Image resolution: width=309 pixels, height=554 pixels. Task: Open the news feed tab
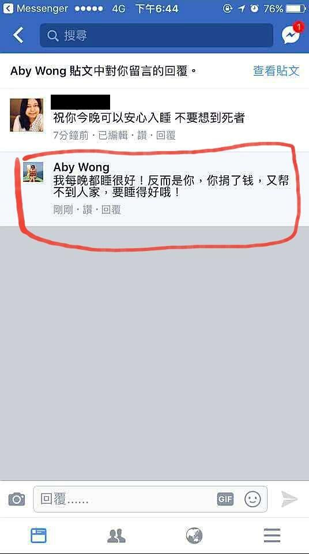click(x=39, y=536)
